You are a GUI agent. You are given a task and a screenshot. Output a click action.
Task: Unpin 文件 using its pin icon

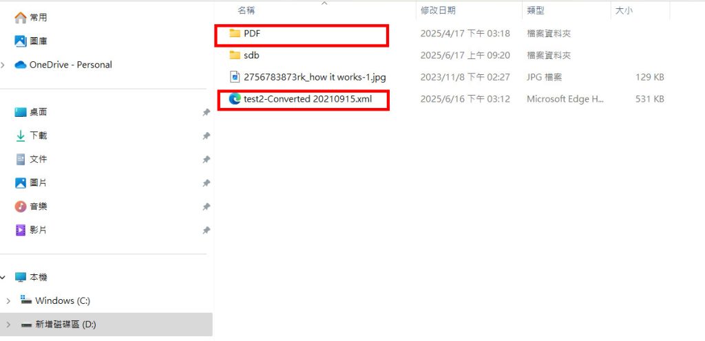pos(206,159)
